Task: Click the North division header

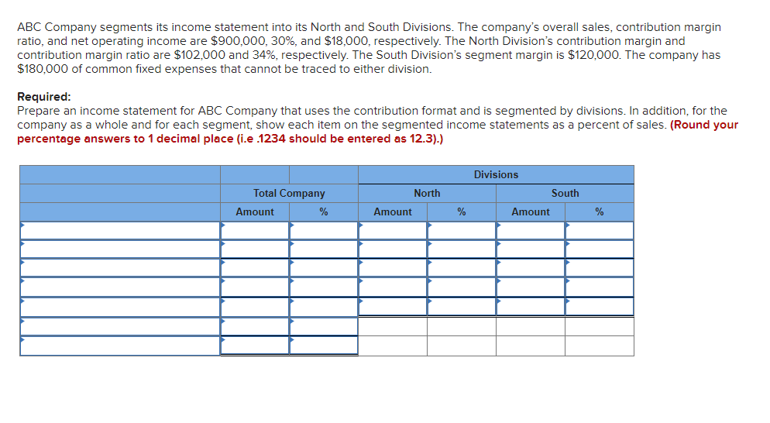Action: pos(428,194)
